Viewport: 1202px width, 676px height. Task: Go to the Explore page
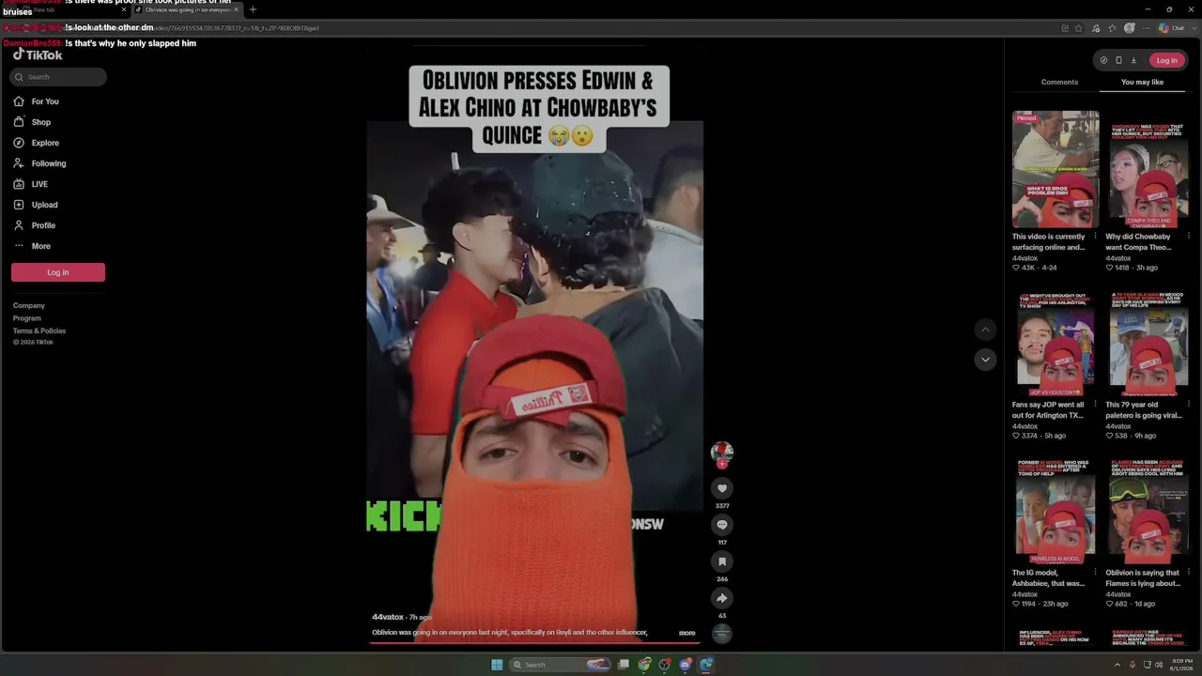coord(37,143)
